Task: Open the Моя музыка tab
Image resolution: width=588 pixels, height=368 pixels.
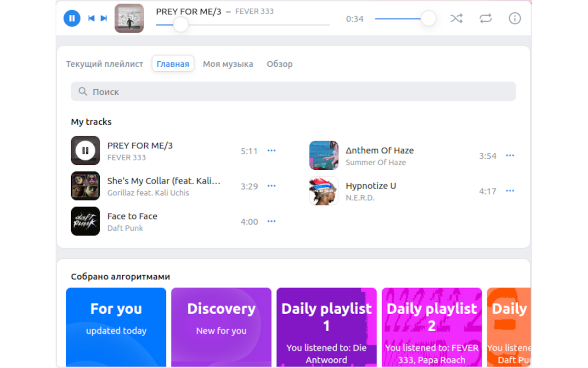Action: 228,64
